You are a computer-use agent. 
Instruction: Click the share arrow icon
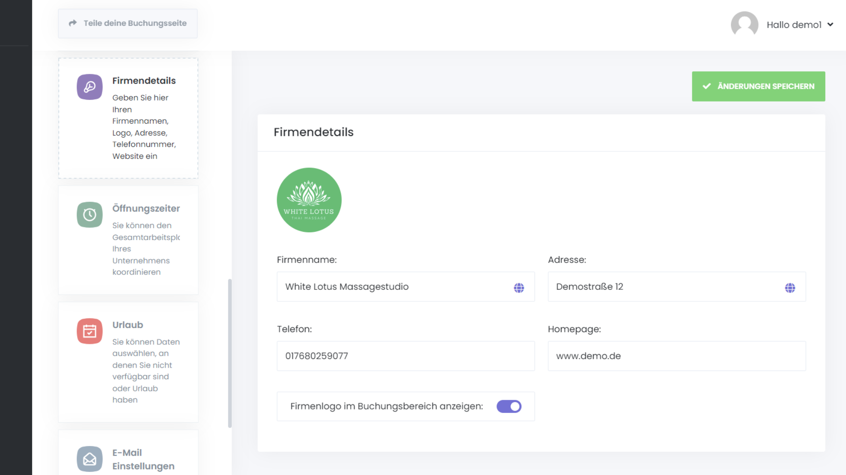point(73,23)
